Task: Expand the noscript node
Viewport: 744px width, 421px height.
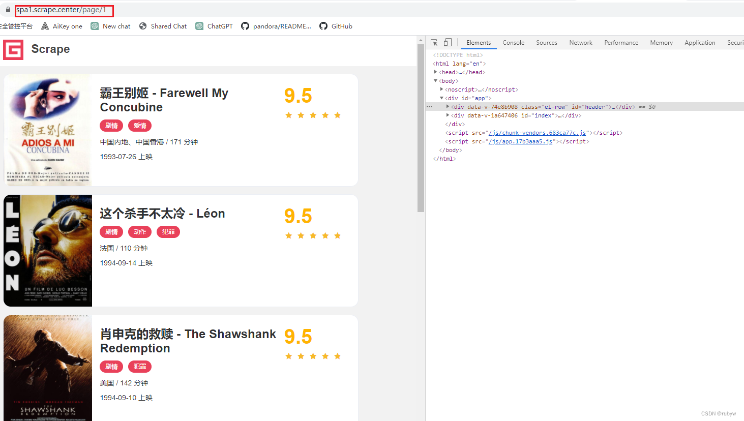Action: 441,89
